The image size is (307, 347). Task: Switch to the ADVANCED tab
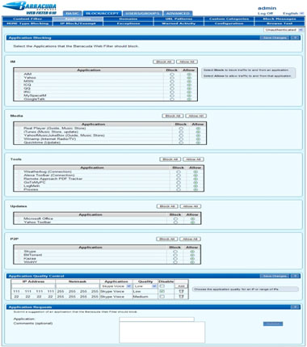[x=178, y=13]
